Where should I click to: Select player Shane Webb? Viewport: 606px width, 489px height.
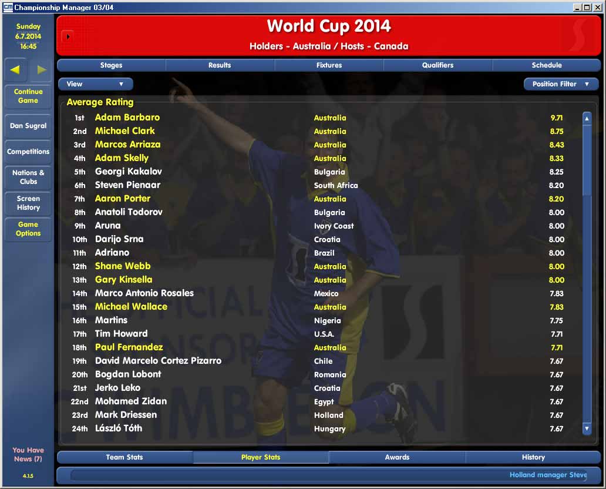coord(123,266)
